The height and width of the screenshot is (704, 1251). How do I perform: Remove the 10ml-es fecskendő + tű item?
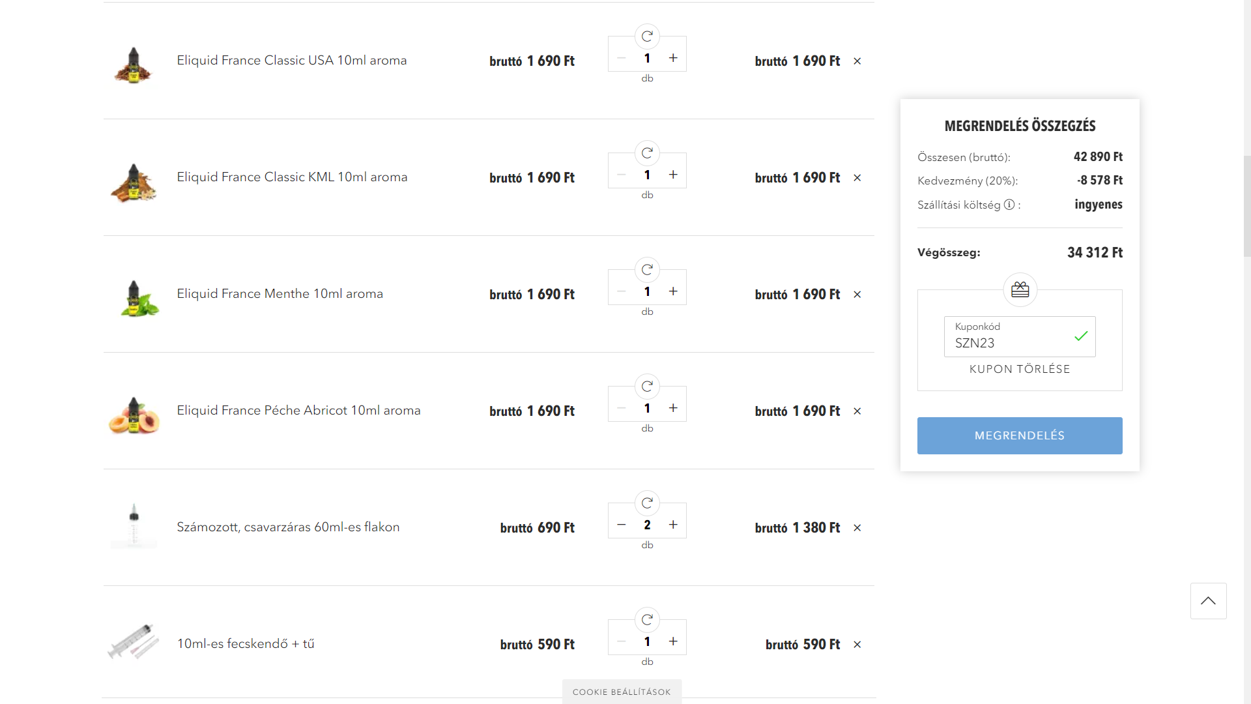[x=857, y=645]
